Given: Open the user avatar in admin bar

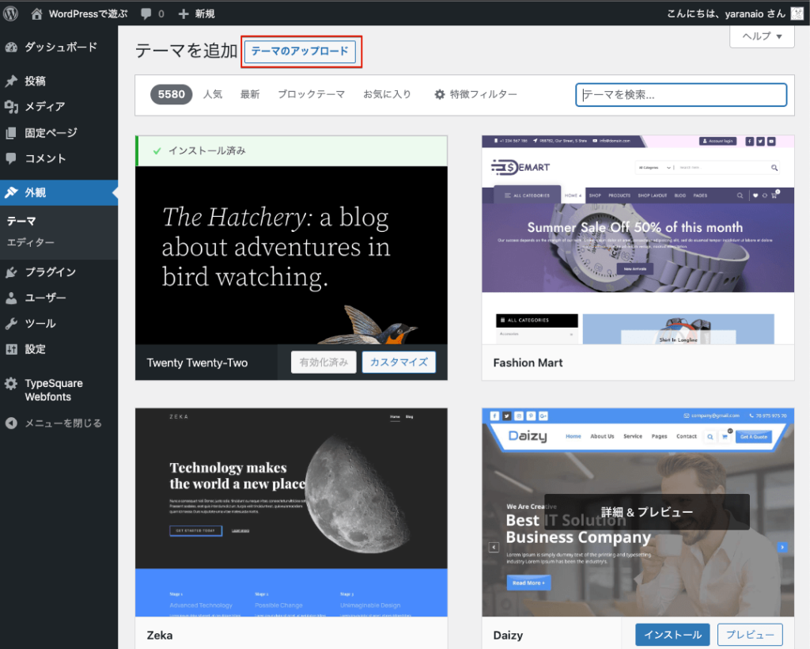Looking at the screenshot, I should point(797,14).
